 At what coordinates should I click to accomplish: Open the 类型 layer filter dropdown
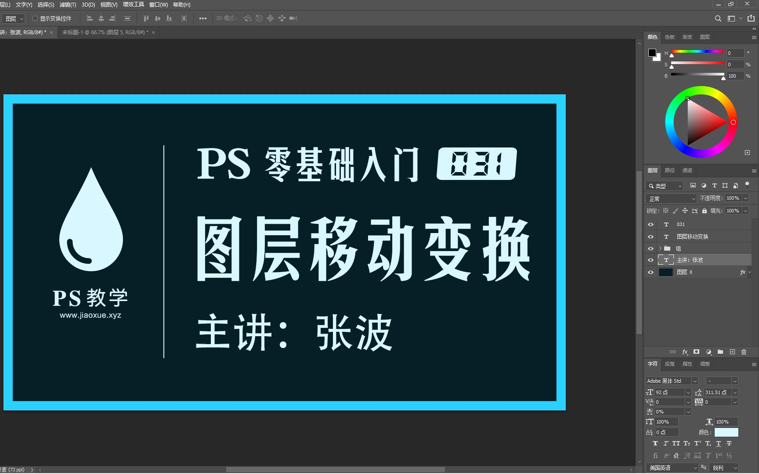click(x=664, y=186)
